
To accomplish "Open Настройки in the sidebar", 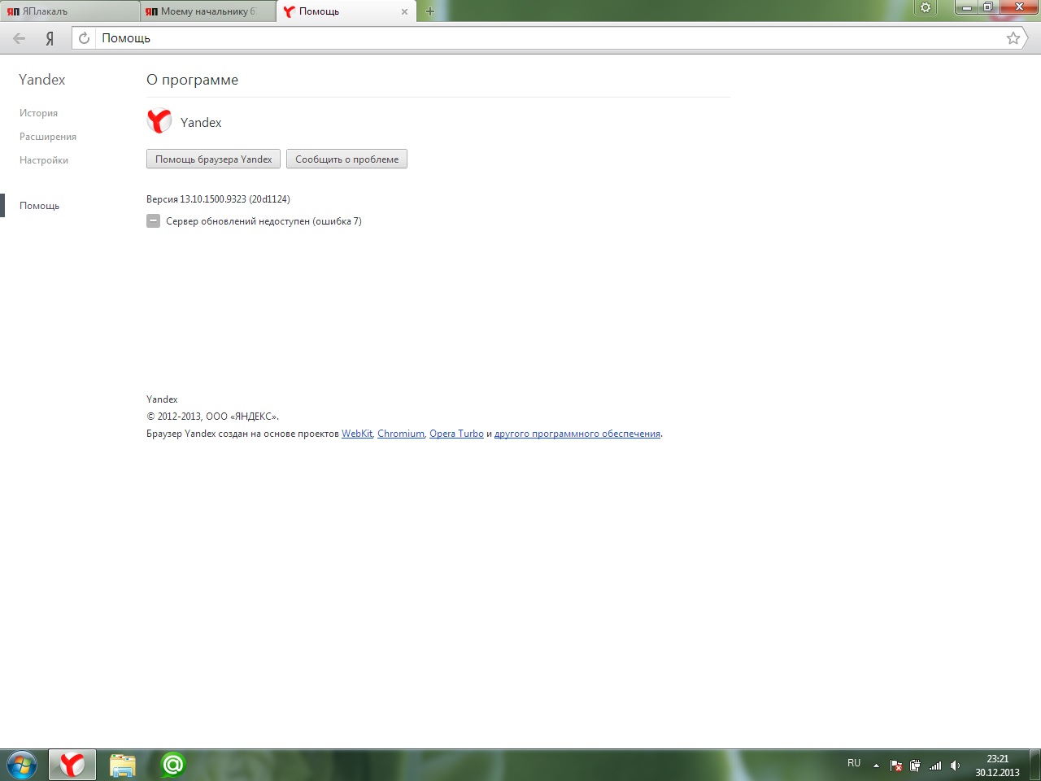I will (44, 160).
